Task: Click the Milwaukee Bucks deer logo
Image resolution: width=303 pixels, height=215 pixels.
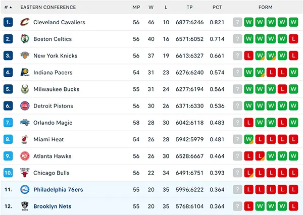Action: [25, 89]
